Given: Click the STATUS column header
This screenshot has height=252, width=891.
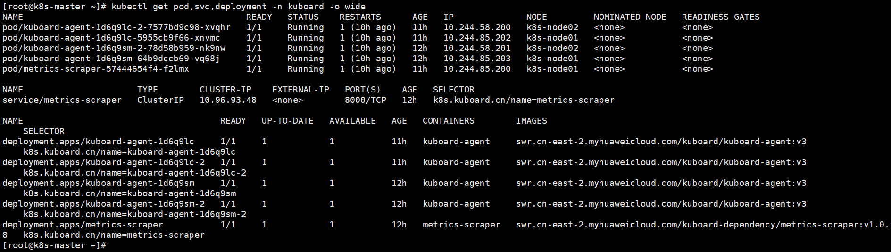Looking at the screenshot, I should (x=303, y=17).
